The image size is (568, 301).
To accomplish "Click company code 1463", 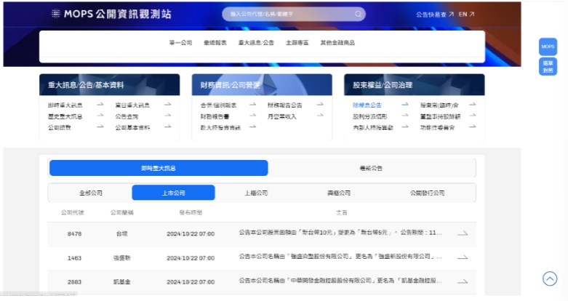I will [74, 258].
